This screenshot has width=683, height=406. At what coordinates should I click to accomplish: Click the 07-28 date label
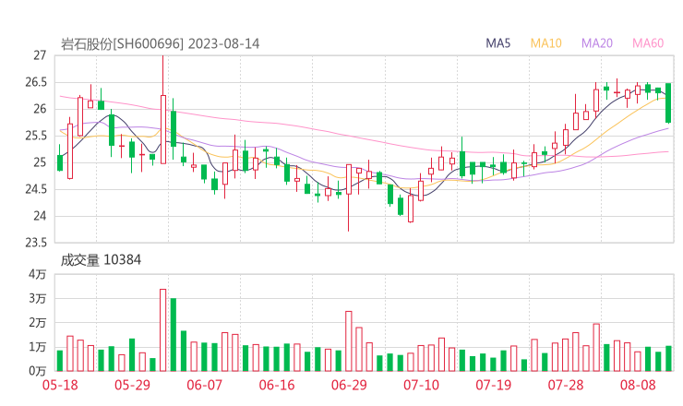pos(566,385)
